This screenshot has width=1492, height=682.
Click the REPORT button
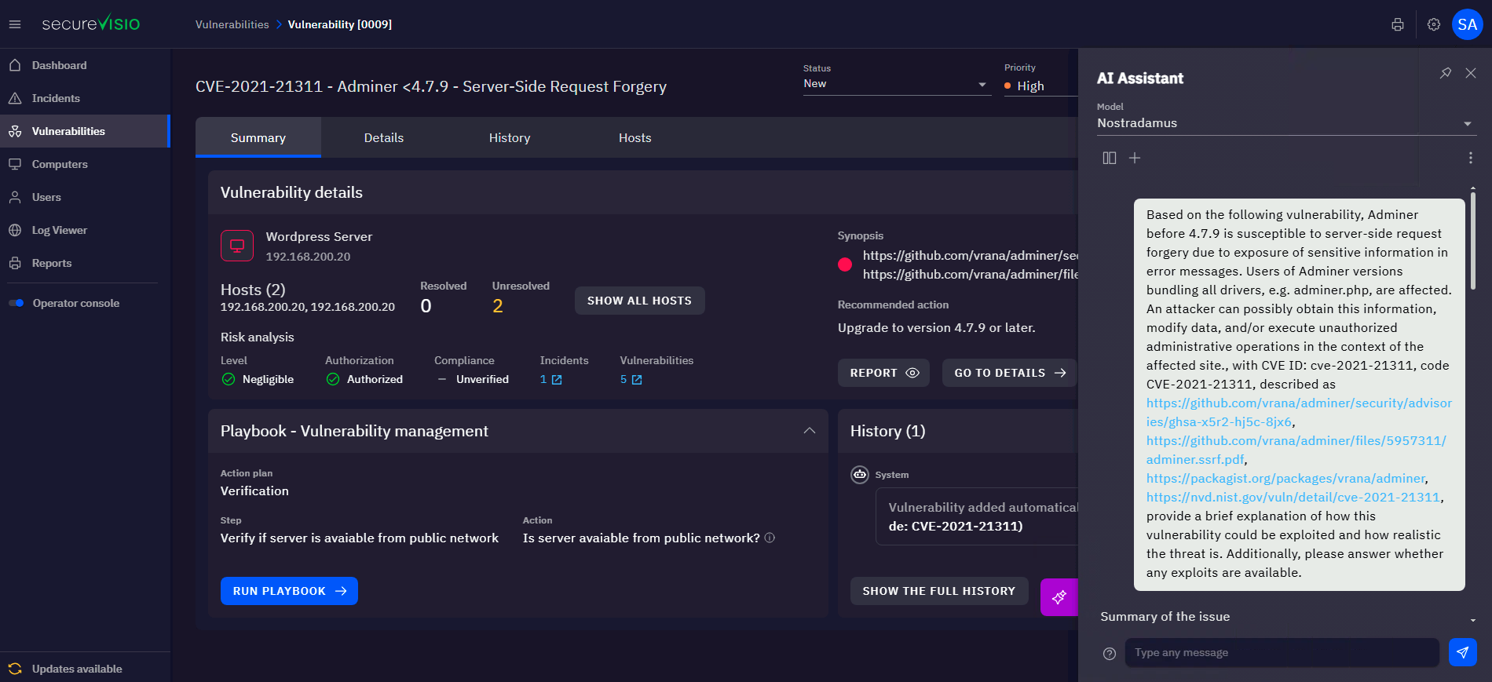coord(883,373)
